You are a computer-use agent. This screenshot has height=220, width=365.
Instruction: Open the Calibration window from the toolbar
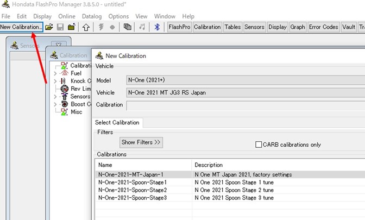[x=207, y=27]
